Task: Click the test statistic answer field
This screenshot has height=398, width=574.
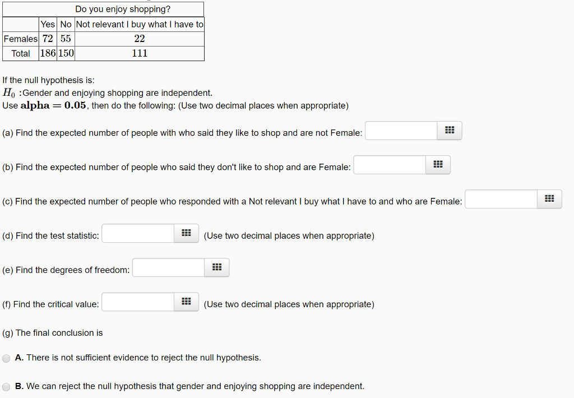Action: coord(137,233)
